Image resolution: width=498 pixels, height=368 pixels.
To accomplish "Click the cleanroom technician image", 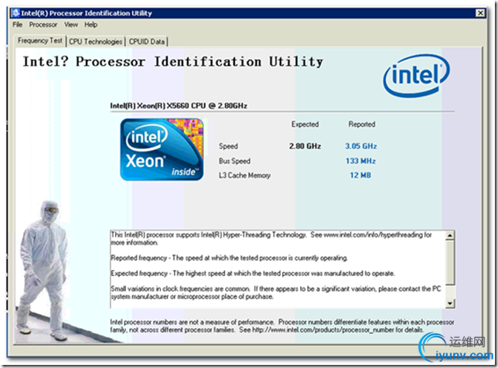I will 43,271.
